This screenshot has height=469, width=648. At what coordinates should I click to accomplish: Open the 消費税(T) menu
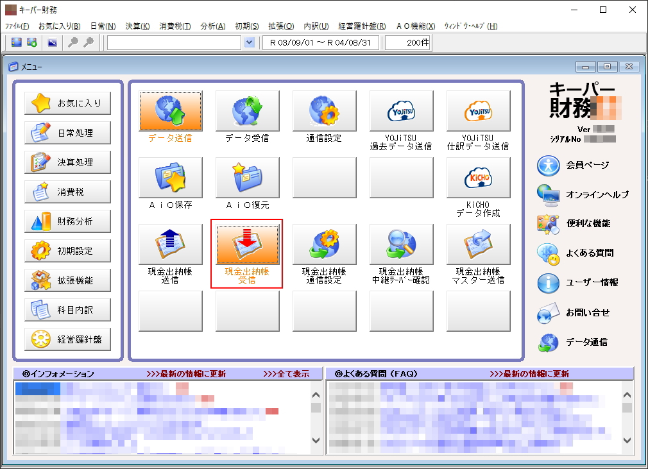point(175,26)
